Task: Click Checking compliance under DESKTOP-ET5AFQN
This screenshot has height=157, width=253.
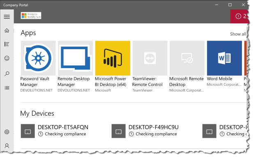Action: tap(65, 134)
